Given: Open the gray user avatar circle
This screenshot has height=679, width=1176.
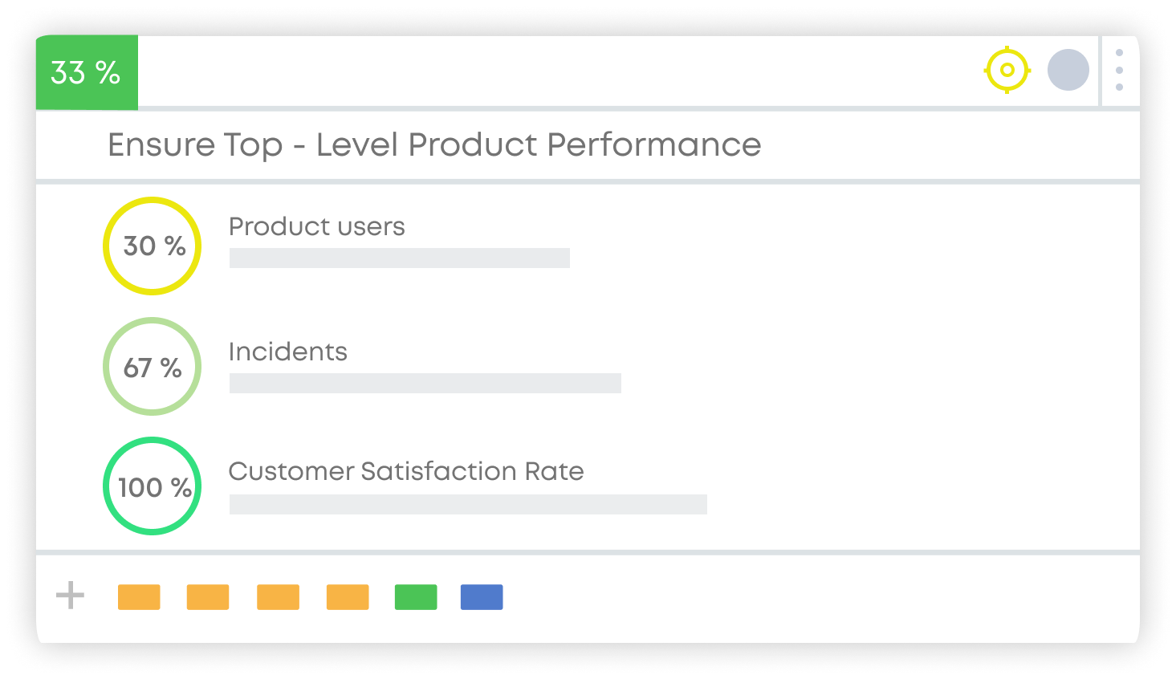Looking at the screenshot, I should click(x=1068, y=70).
